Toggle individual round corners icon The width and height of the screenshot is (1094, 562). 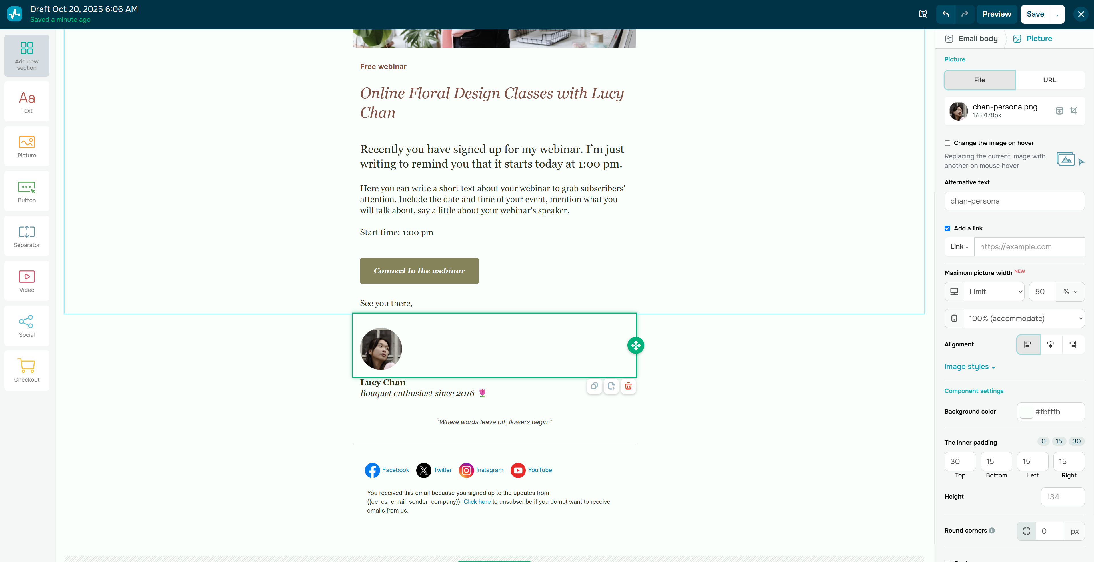(x=1027, y=531)
